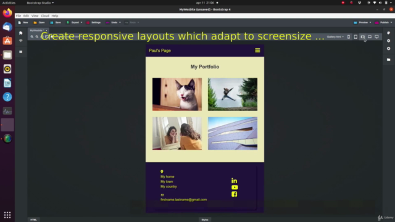Open the Cloud menu

pyautogui.click(x=45, y=15)
